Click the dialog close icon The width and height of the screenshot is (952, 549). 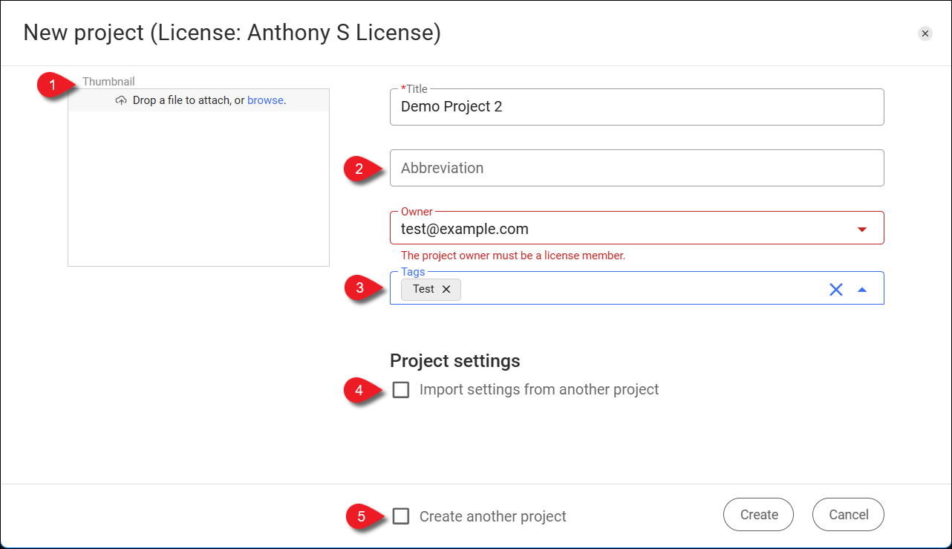925,33
